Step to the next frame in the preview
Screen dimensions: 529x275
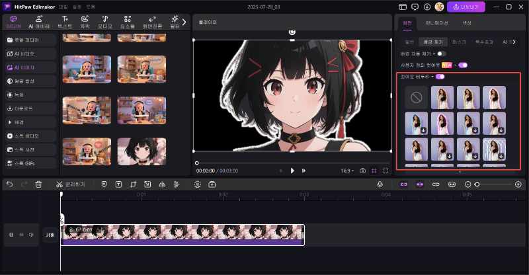[x=304, y=171]
